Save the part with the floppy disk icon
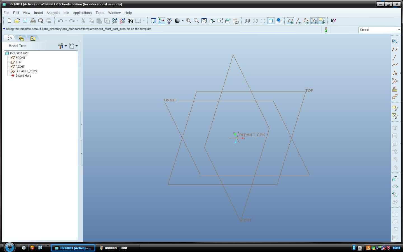 (25, 21)
